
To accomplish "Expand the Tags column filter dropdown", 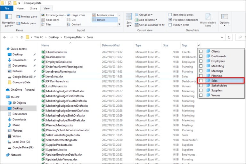I will tap(199, 45).
